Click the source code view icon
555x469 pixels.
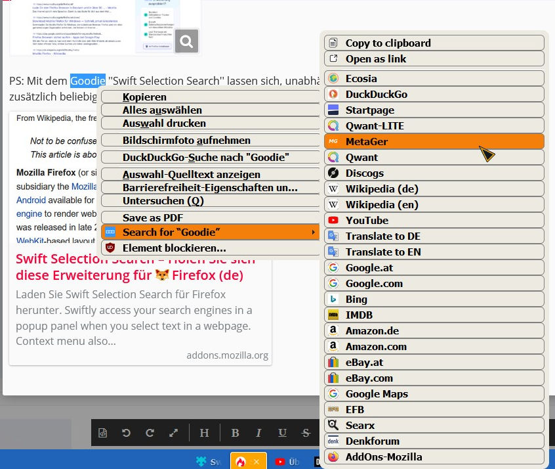pos(103,433)
